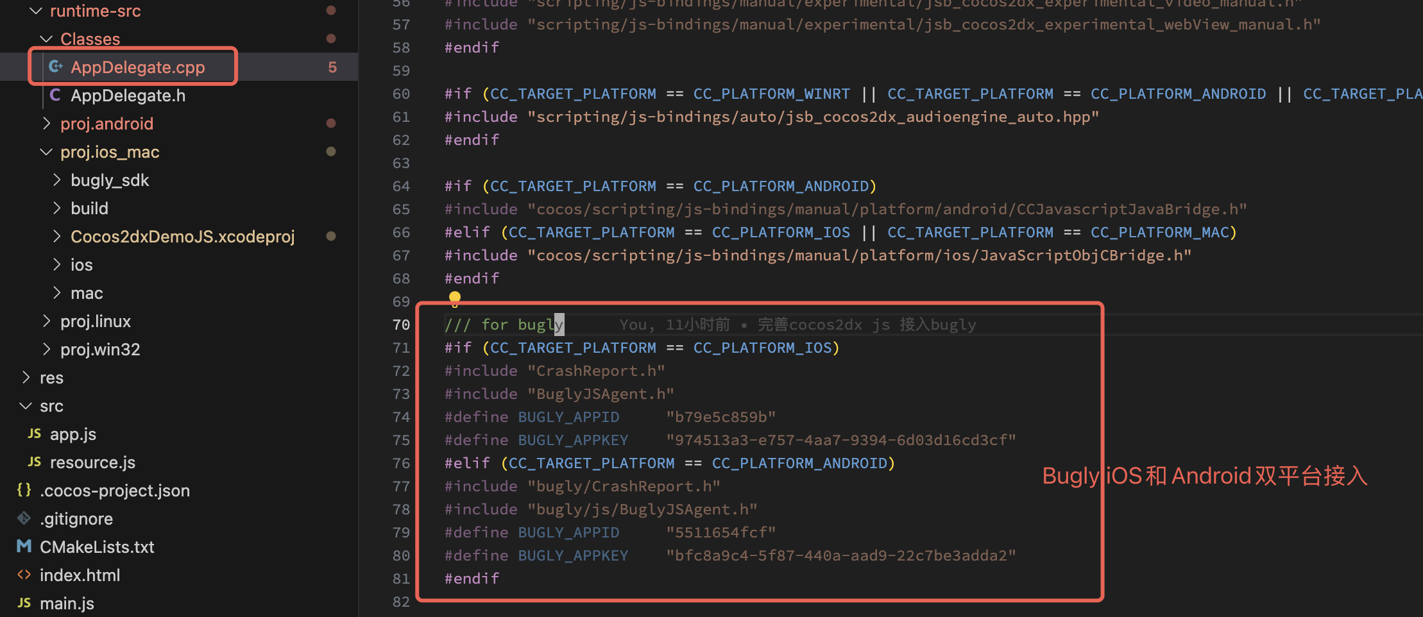Click the app key string starting "974513a3"

[x=841, y=440]
